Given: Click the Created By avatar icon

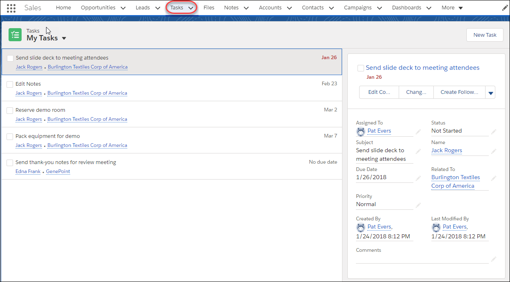Looking at the screenshot, I should (360, 227).
